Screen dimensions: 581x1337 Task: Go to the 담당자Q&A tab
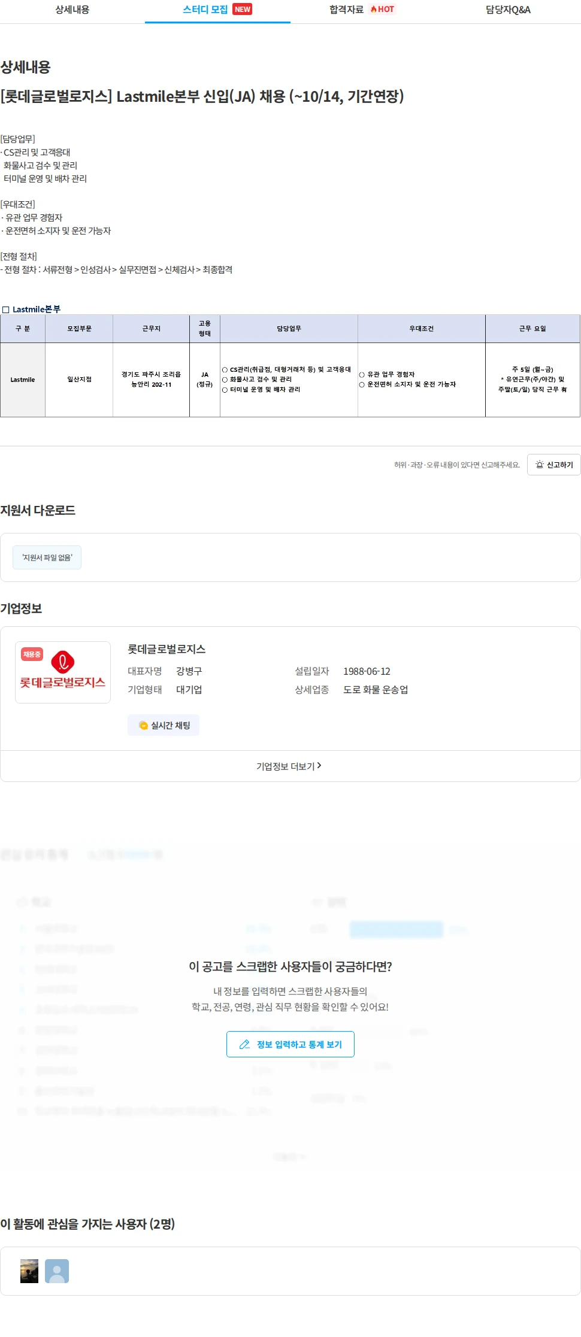click(x=508, y=10)
